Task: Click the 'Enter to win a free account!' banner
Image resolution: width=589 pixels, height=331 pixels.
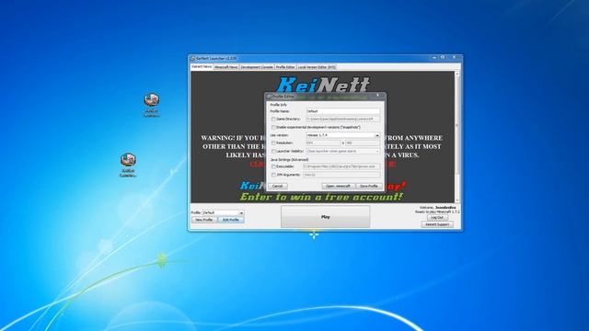Action: pyautogui.click(x=321, y=197)
